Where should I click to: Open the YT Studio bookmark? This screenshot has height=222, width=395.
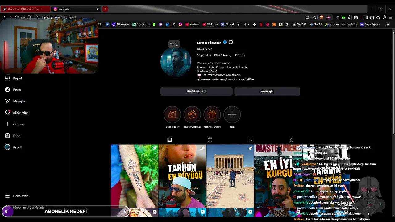210,24
